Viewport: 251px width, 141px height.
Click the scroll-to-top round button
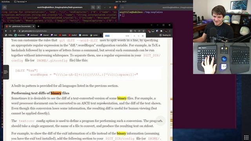click(x=160, y=121)
